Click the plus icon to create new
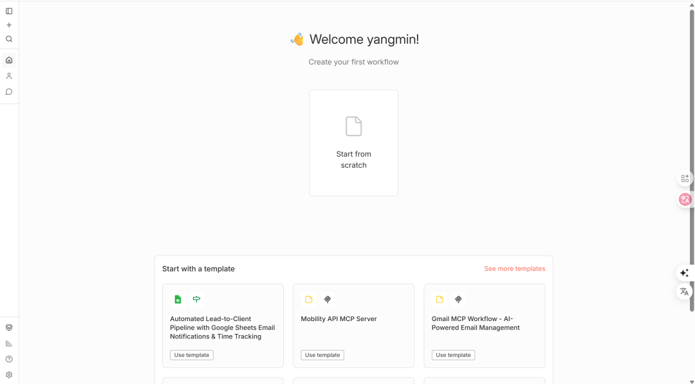The image size is (695, 384). click(9, 25)
